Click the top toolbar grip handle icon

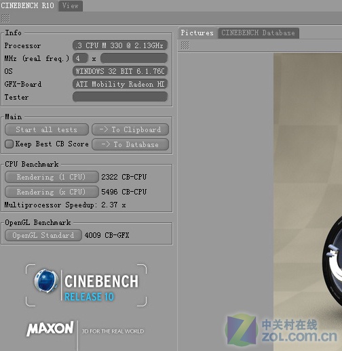pyautogui.click(x=5, y=18)
